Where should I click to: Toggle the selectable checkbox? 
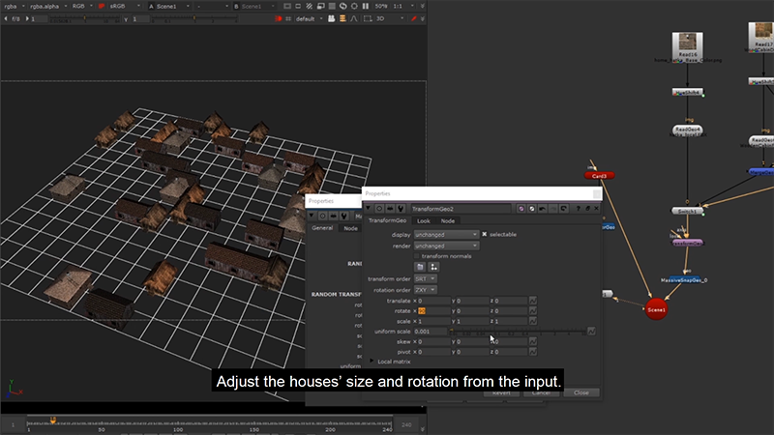(485, 234)
